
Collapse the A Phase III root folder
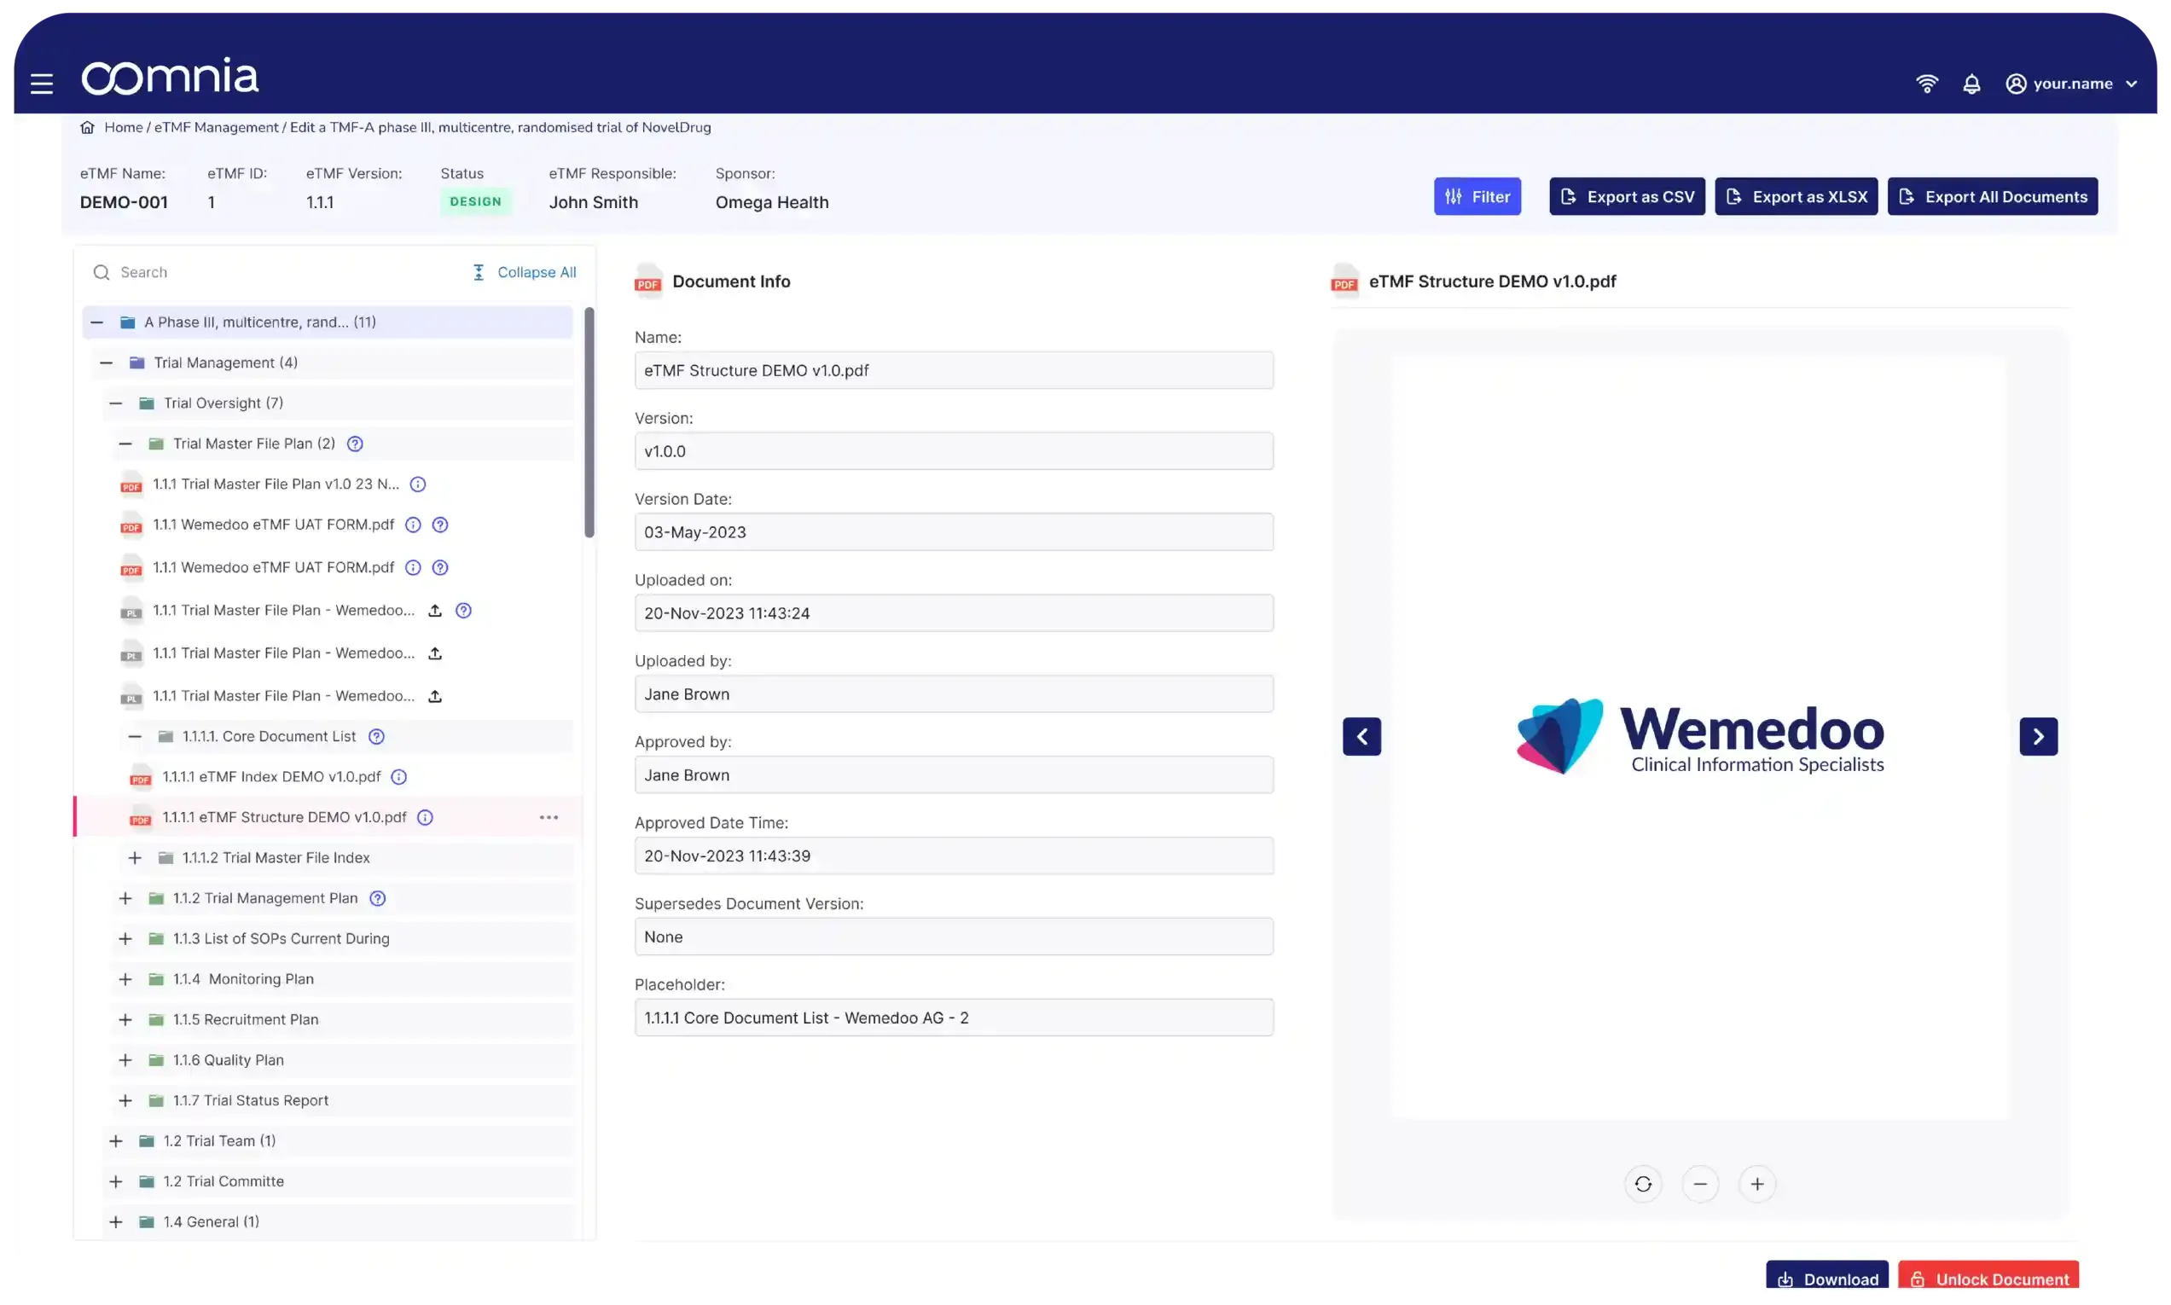96,322
